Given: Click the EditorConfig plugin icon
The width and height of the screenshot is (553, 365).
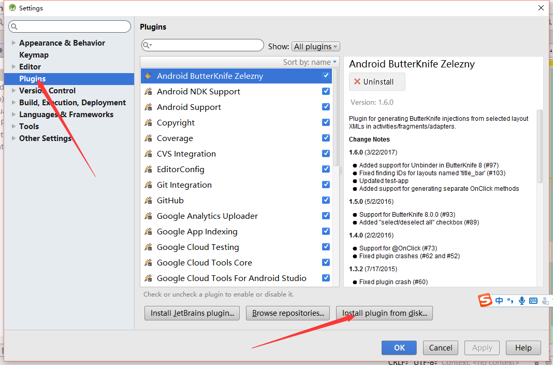Looking at the screenshot, I should (x=148, y=170).
